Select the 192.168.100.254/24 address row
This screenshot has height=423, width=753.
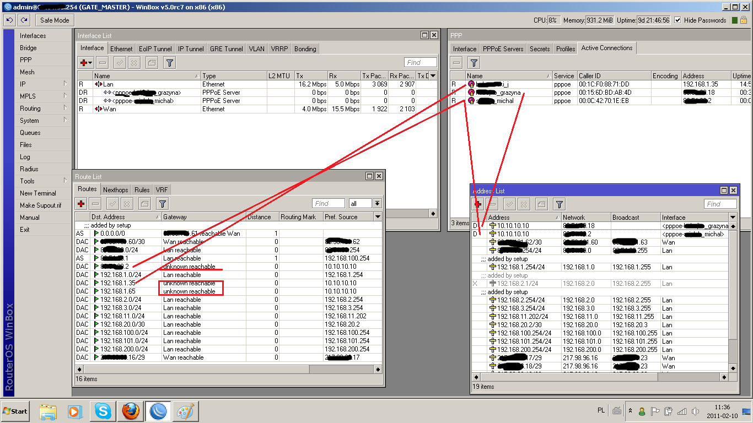[x=600, y=333]
